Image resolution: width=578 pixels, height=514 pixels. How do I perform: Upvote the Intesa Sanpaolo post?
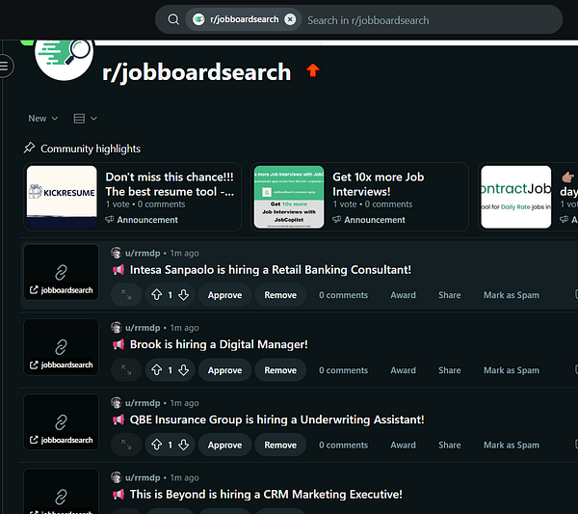tap(157, 295)
